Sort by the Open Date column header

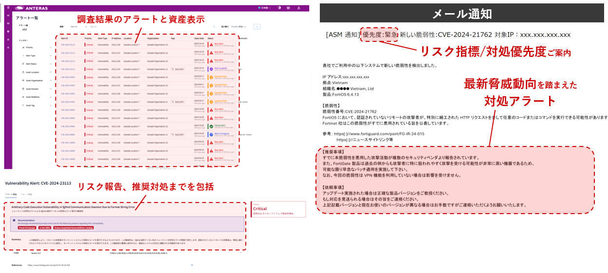[199, 37]
